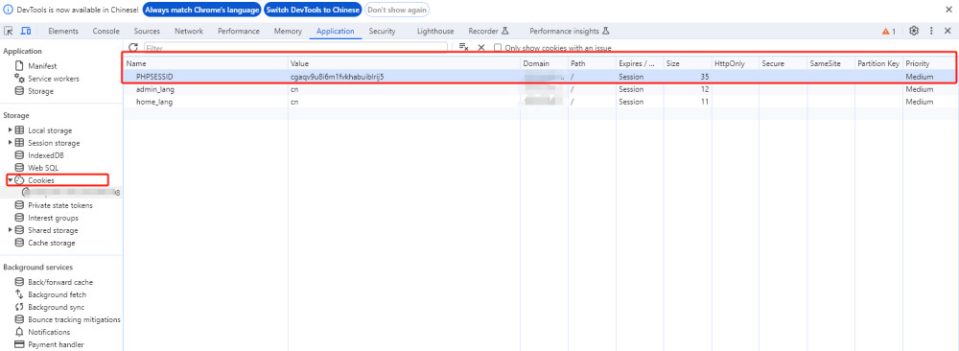Sort by HttpOnly column header
Screen dimensions: 959x351
(736, 63)
